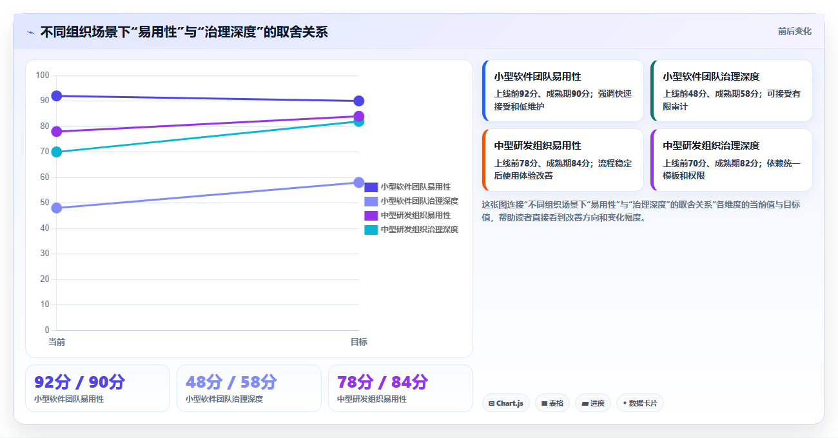
Task: Click the 当前 x-axis label
Action: tap(57, 342)
